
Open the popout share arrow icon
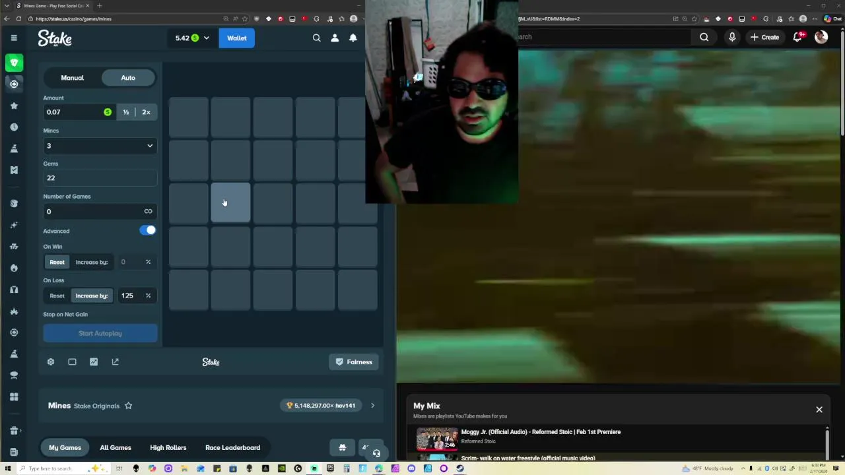(x=115, y=362)
